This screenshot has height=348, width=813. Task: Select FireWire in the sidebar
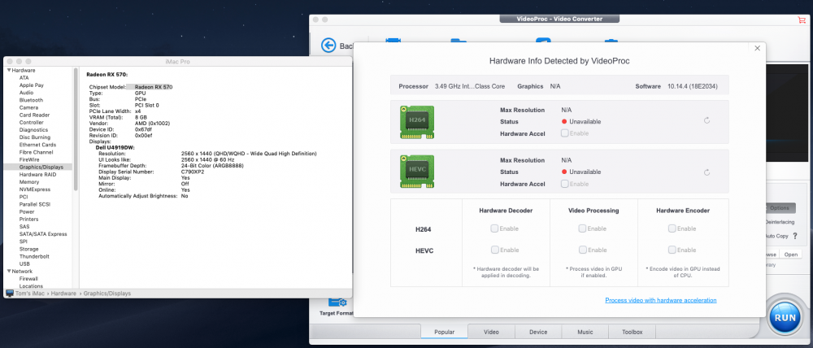(x=29, y=159)
